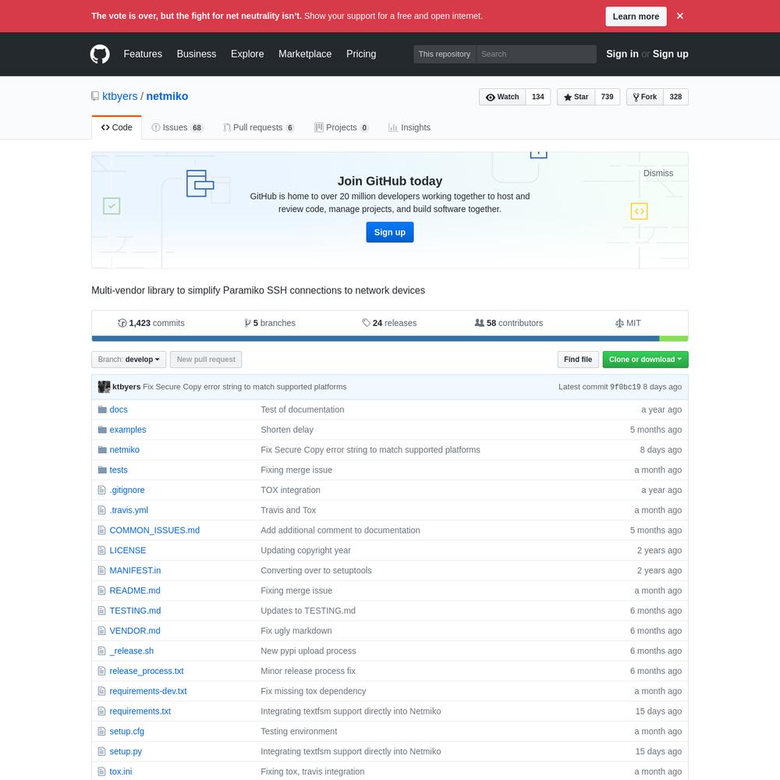780x780 pixels.
Task: Expand the Clone or download menu
Action: [x=645, y=360]
